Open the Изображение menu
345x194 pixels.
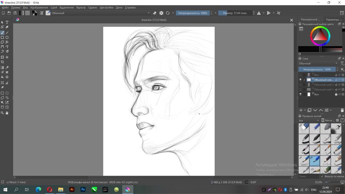[x=39, y=8]
